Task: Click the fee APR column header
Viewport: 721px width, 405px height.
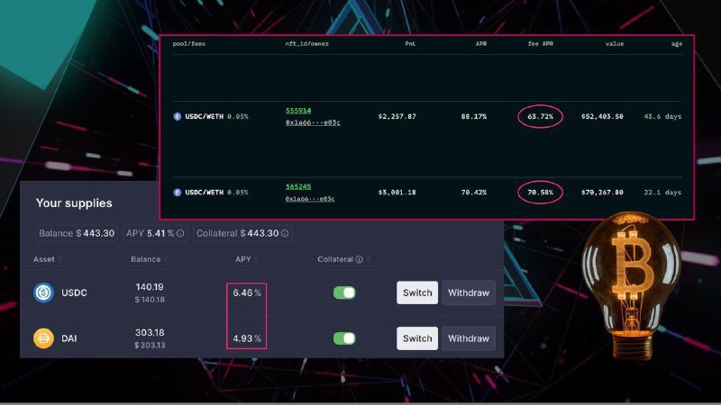Action: [x=541, y=43]
